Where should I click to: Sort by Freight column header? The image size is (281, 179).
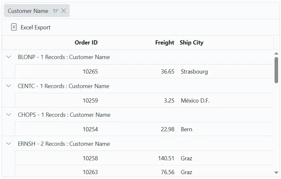[165, 43]
